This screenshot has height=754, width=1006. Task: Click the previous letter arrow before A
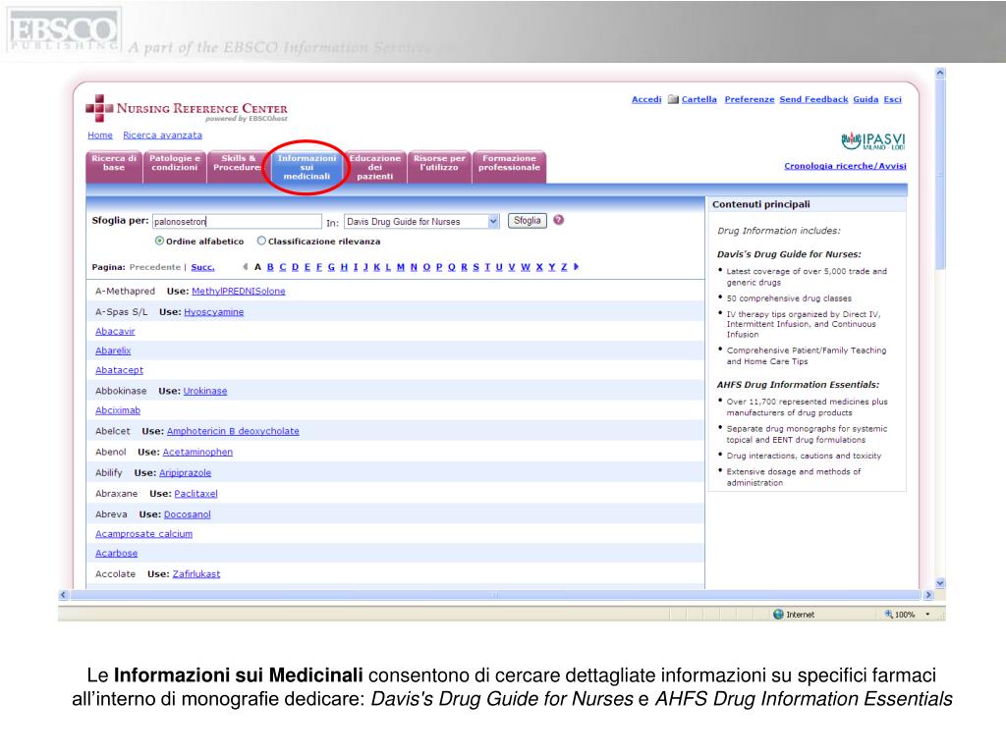click(x=245, y=267)
